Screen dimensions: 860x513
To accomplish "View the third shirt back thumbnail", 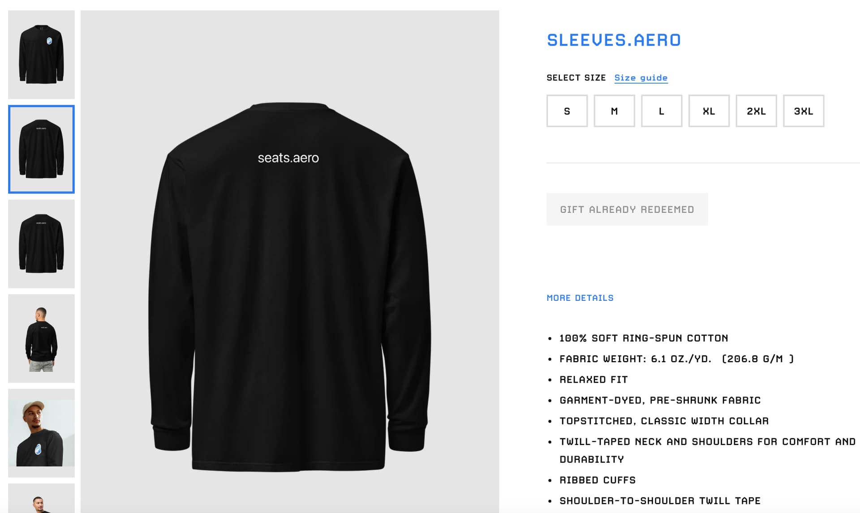I will pos(41,244).
